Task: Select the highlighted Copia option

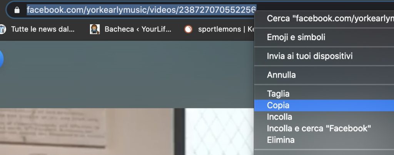Action: (x=324, y=105)
